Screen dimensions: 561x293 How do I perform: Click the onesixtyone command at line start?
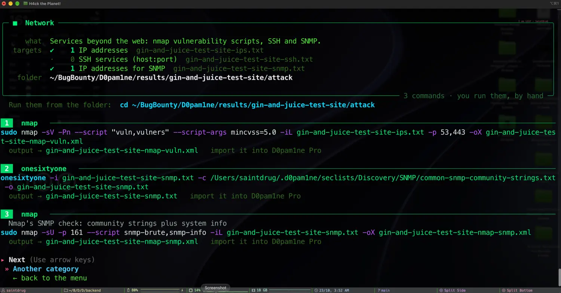click(x=23, y=178)
